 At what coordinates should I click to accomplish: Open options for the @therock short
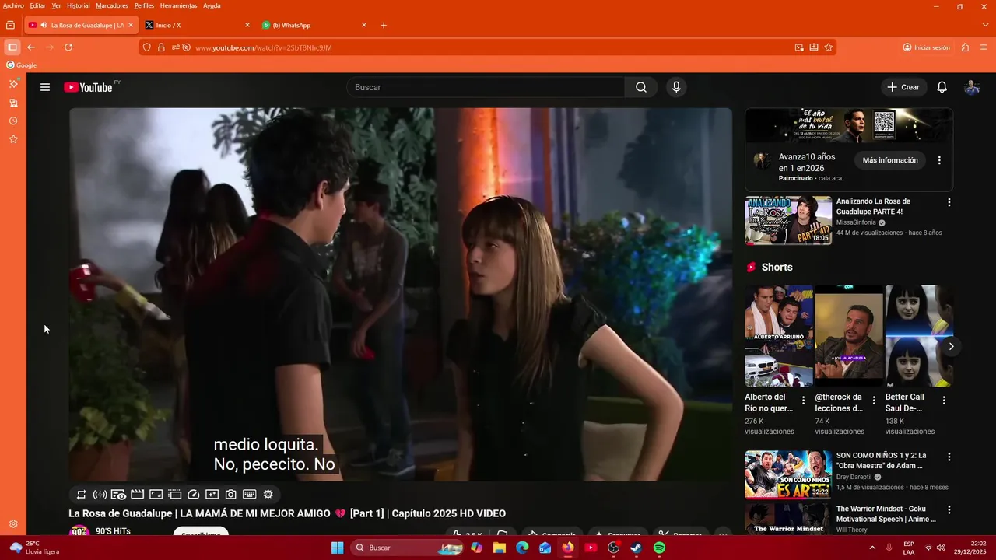pyautogui.click(x=874, y=401)
